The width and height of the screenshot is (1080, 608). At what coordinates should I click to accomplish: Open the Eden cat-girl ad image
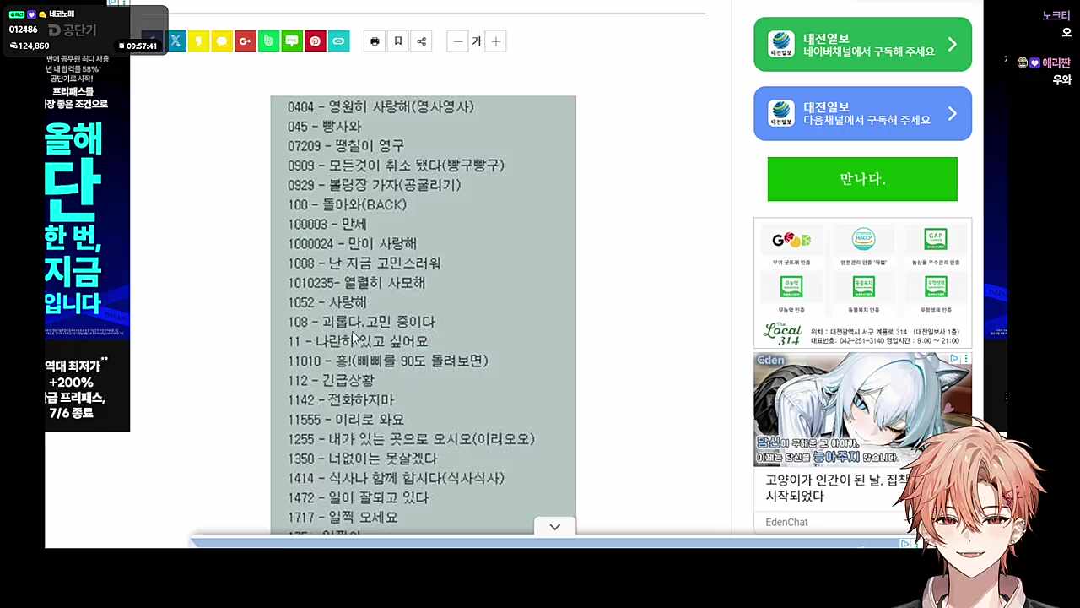click(862, 410)
